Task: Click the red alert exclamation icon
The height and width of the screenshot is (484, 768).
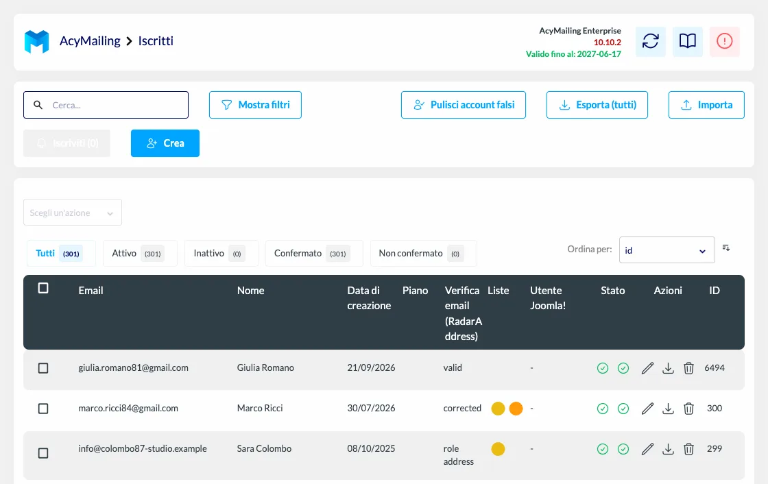Action: click(x=724, y=41)
